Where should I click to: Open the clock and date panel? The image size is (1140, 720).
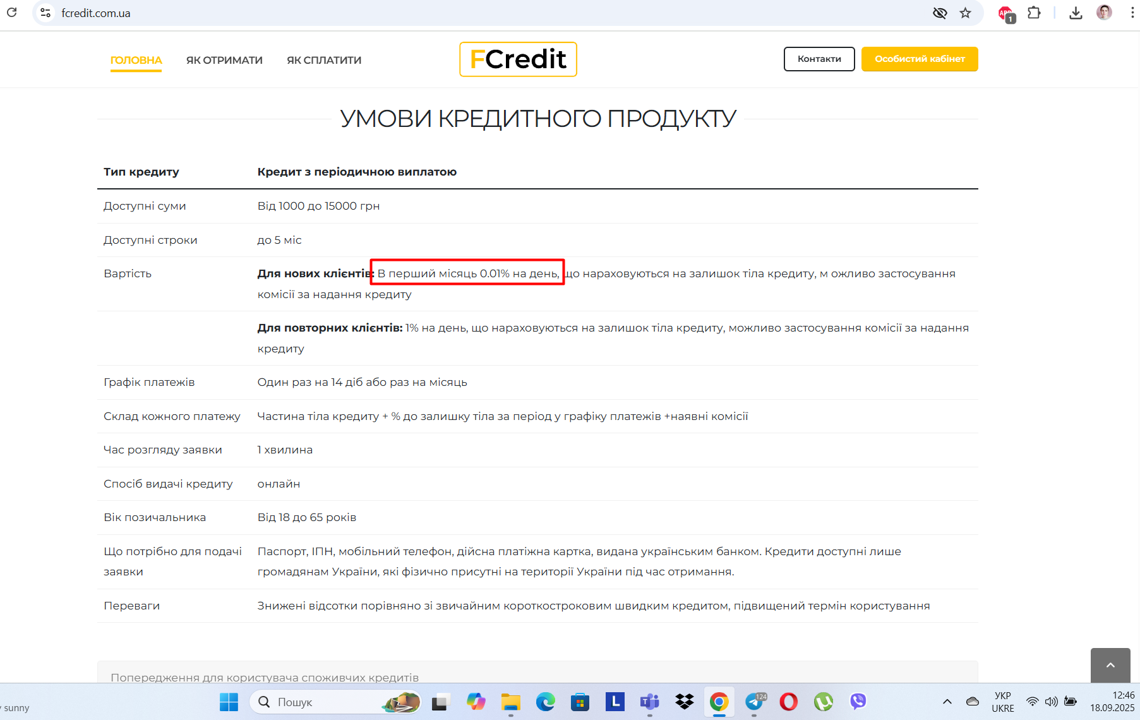point(1112,702)
